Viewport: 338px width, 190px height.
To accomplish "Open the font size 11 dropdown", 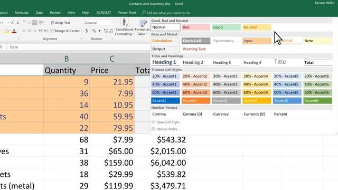I will tap(8, 23).
